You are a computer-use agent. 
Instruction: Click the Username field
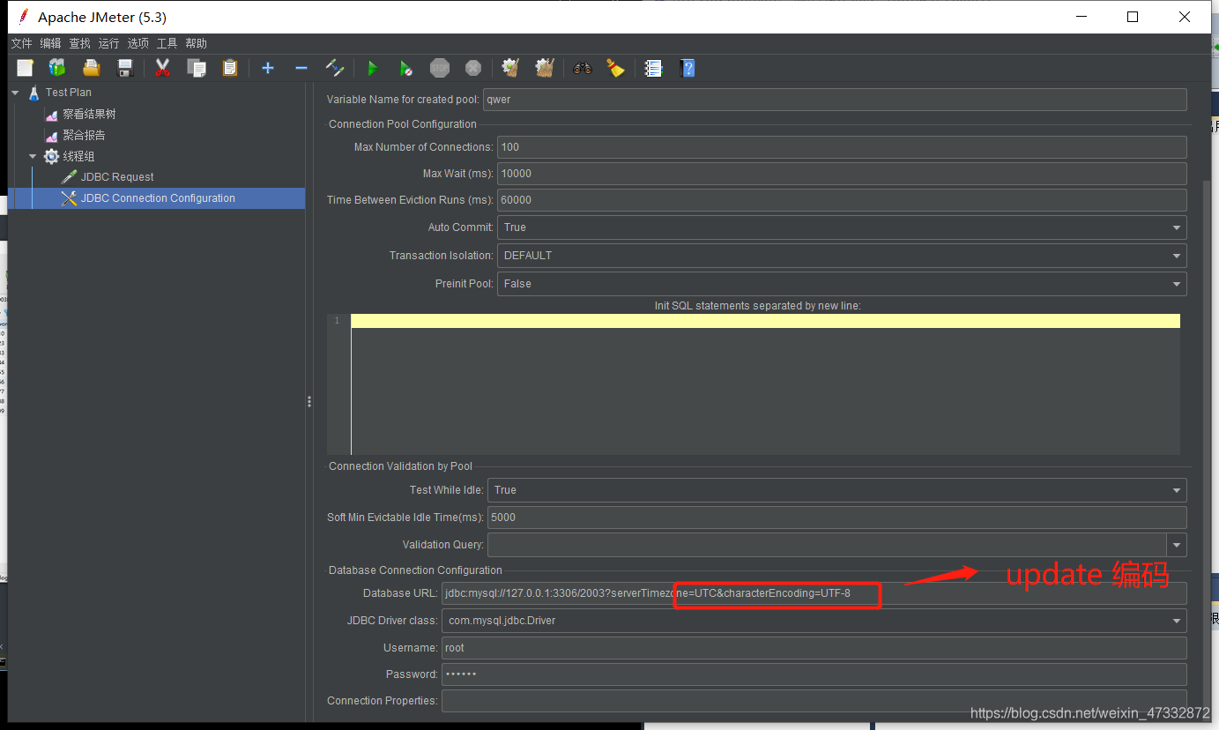[814, 648]
